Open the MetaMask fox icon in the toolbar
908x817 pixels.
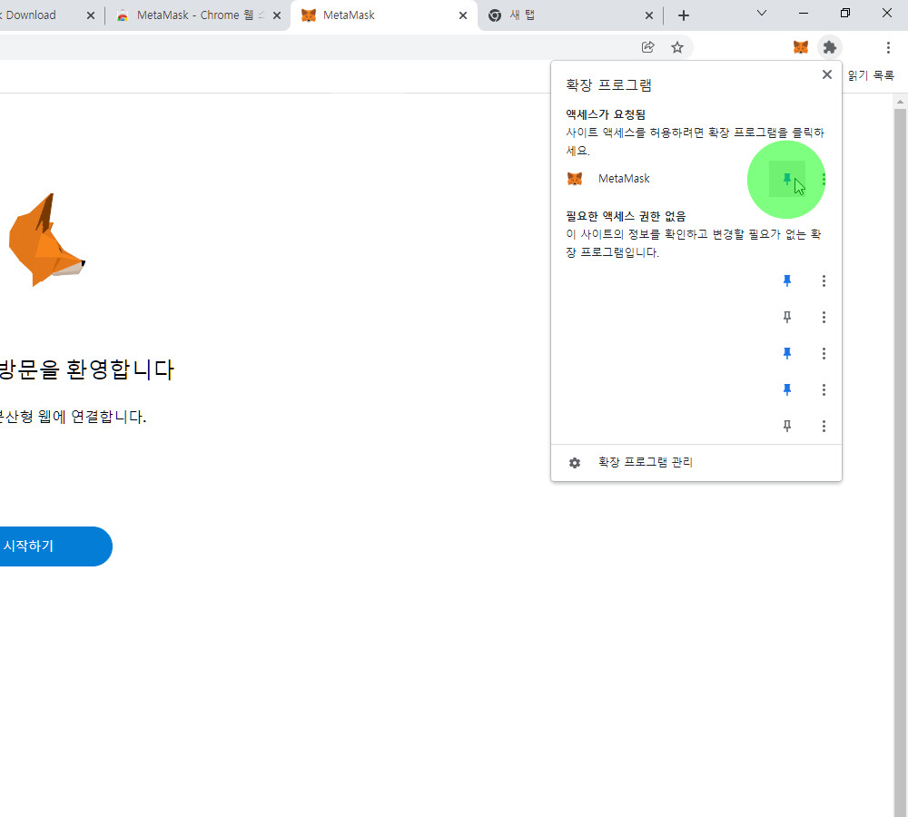[800, 47]
